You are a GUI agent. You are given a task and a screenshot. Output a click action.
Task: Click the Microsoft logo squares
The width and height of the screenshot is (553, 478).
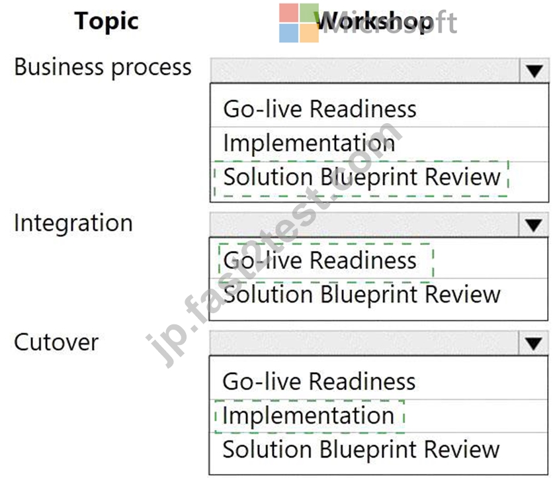tap(299, 23)
